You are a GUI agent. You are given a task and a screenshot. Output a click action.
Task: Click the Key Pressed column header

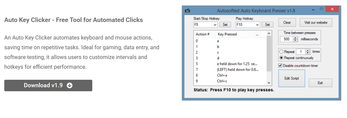coord(227,34)
